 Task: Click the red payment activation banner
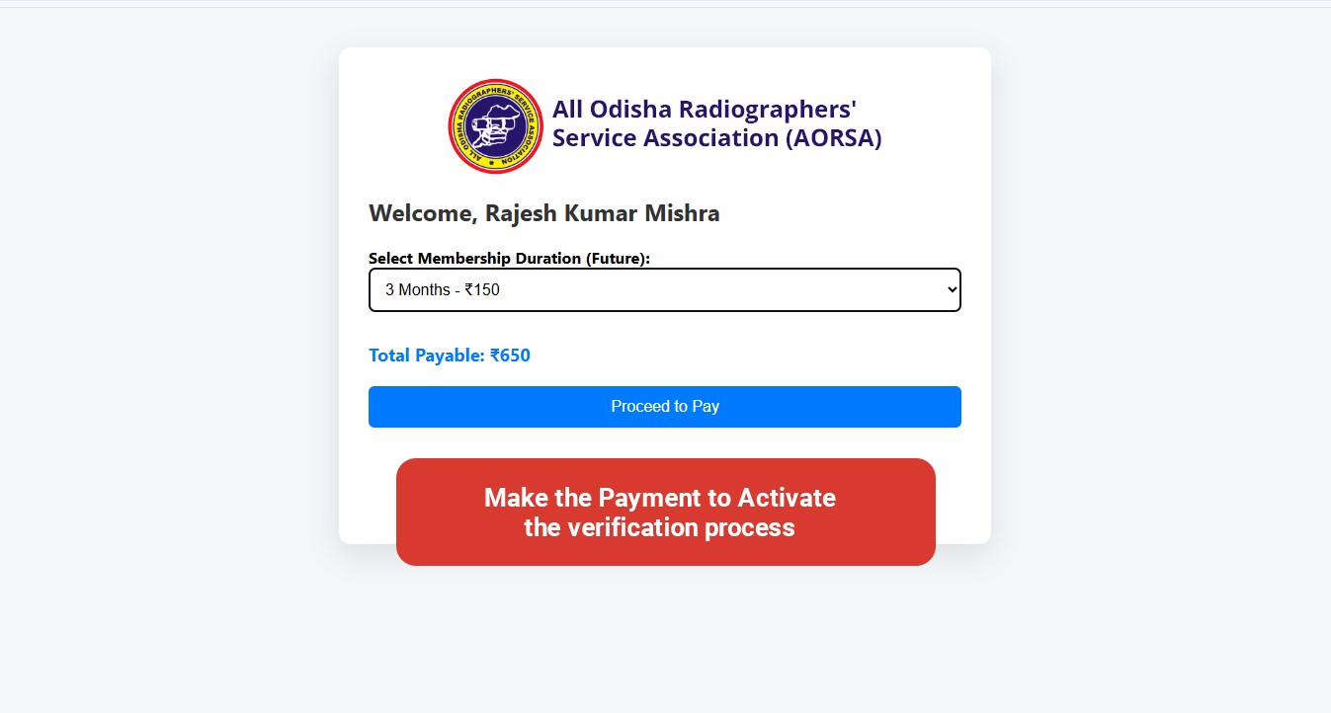tap(665, 512)
